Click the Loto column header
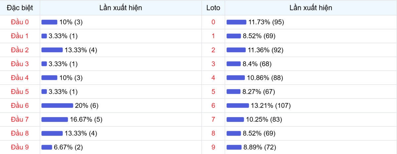The height and width of the screenshot is (154, 397). (x=213, y=8)
